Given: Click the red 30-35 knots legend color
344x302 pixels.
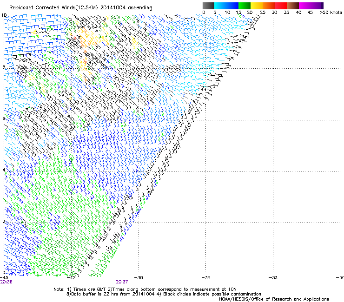Looking at the screenshot, I should tap(281, 6).
